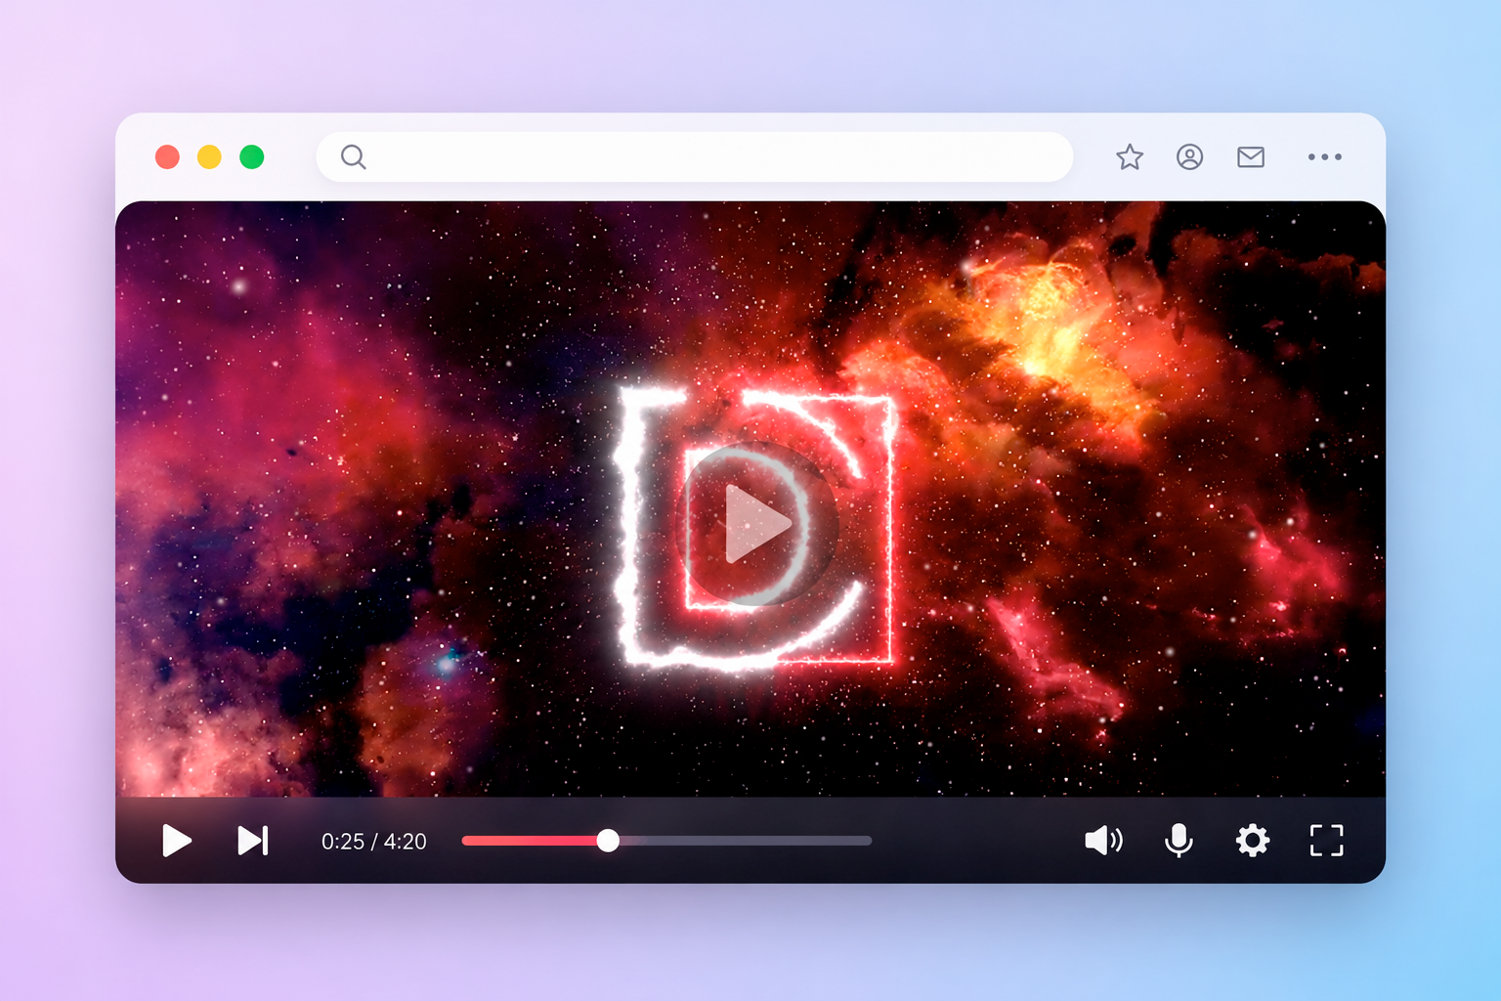Click the unplayed portion of the progress bar
This screenshot has width=1501, height=1001.
click(x=745, y=841)
